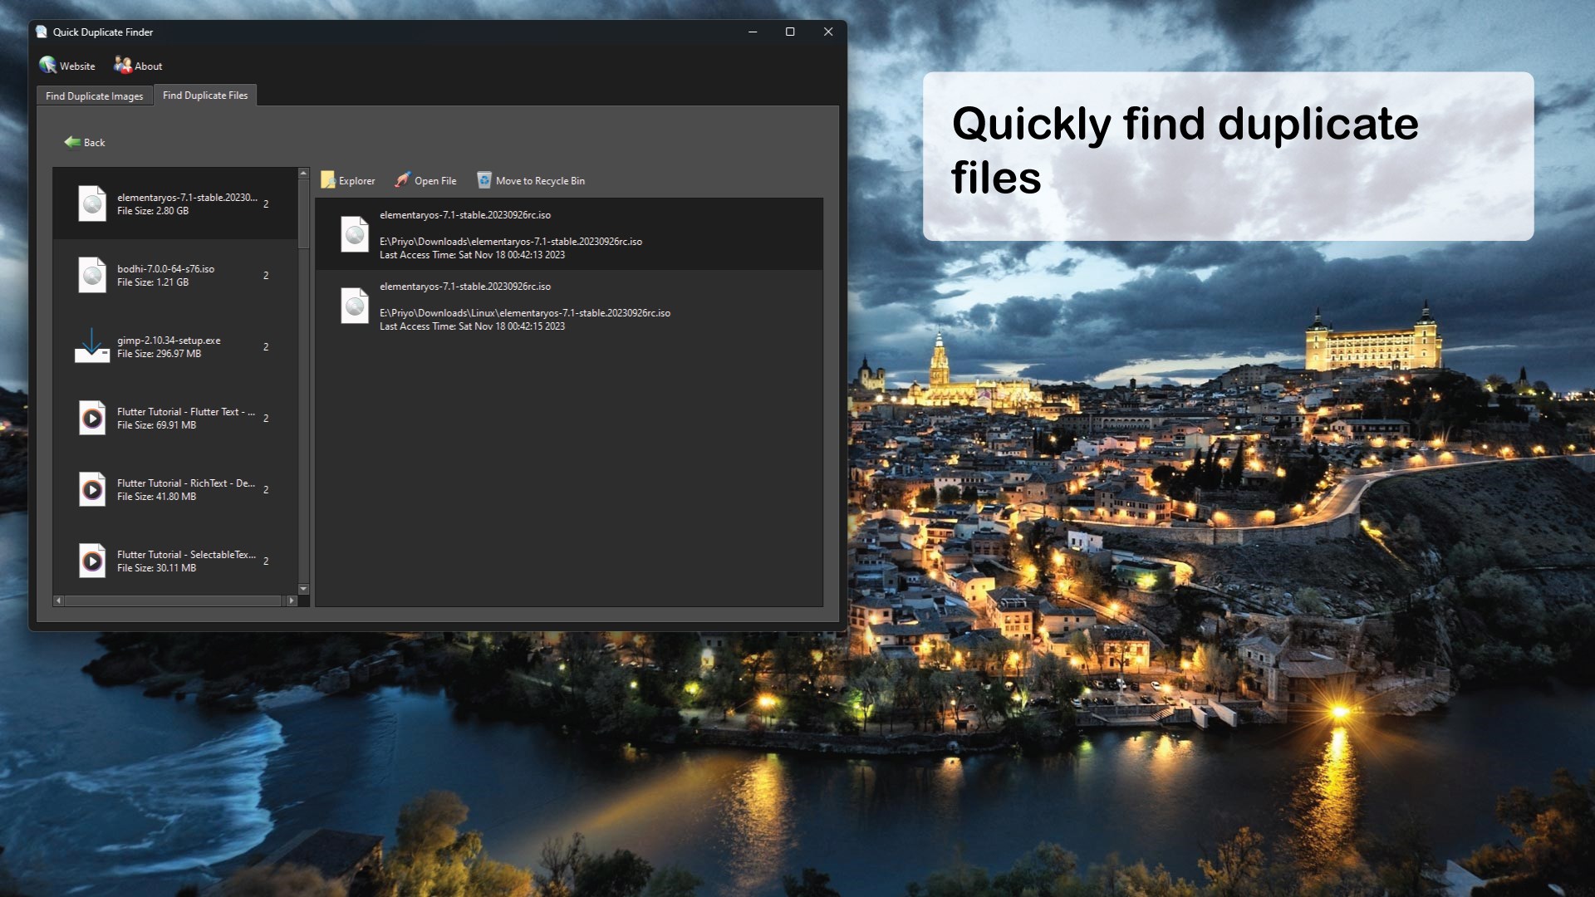Select the gimp-2.10.34-setup.exe installer icon
The height and width of the screenshot is (897, 1595).
[x=92, y=346]
